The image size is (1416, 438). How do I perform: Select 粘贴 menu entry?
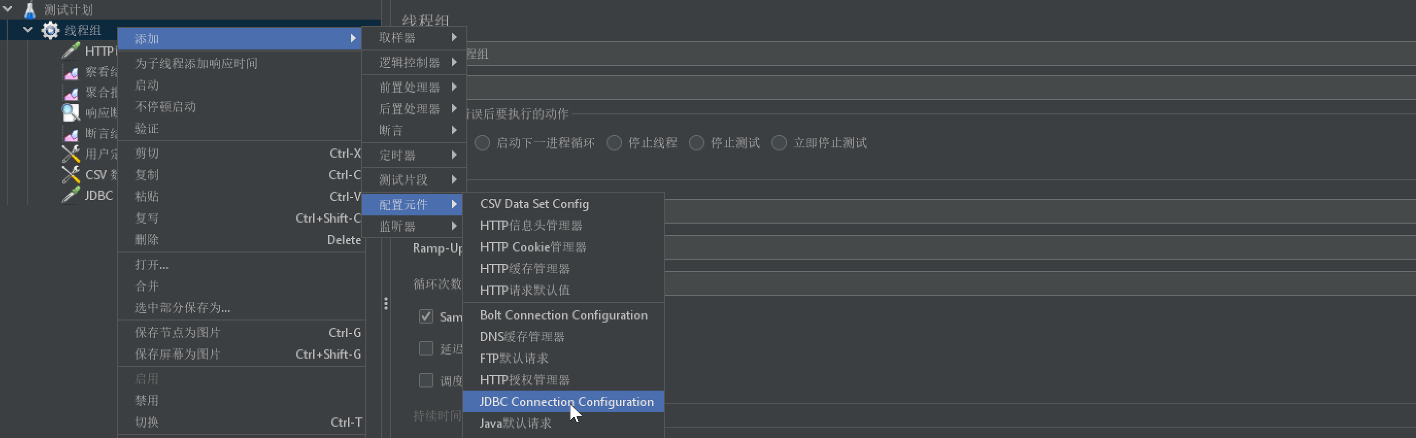[x=241, y=196]
